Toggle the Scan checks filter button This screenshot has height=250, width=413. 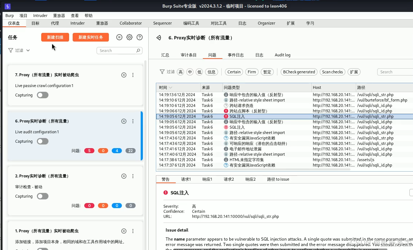tap(332, 72)
